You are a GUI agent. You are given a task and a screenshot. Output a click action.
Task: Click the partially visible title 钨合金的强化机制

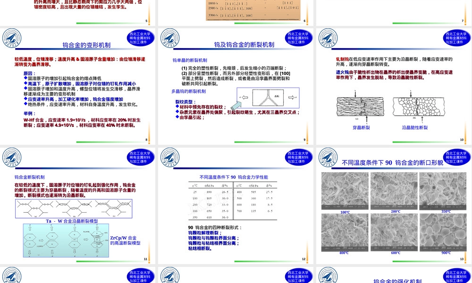point(397,281)
